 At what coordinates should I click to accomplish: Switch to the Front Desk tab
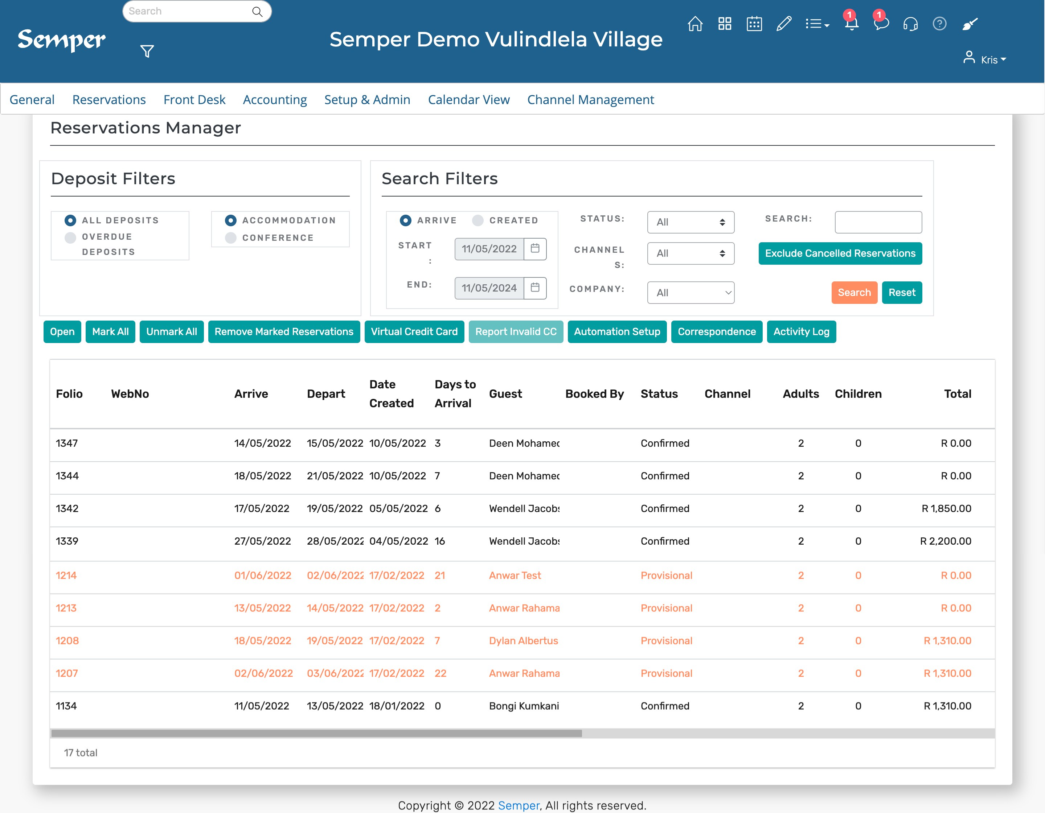pyautogui.click(x=194, y=99)
